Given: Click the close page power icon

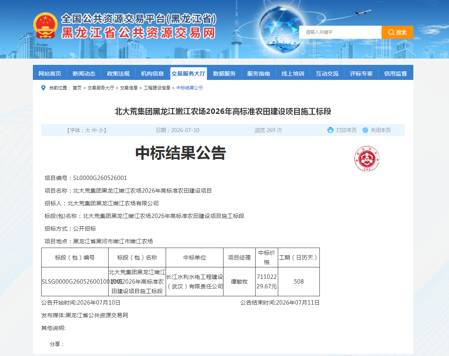Looking at the screenshot, I should pos(365,130).
